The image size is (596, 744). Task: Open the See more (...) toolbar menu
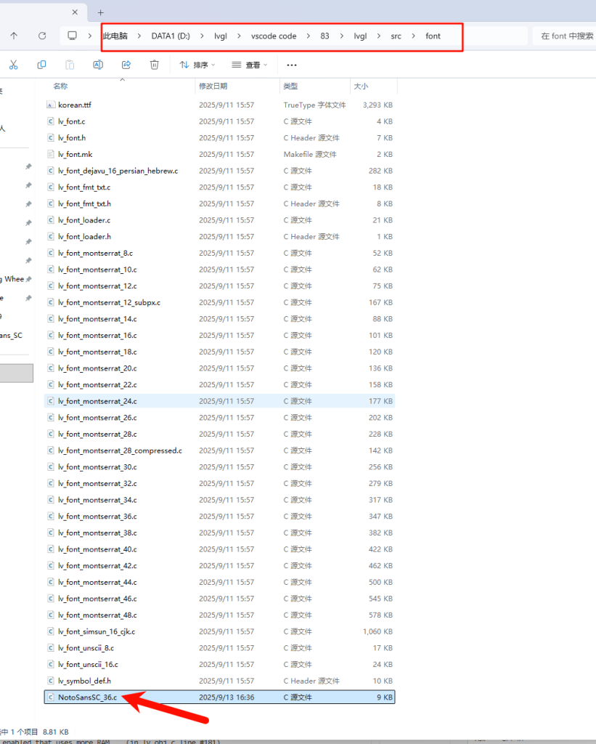[292, 65]
